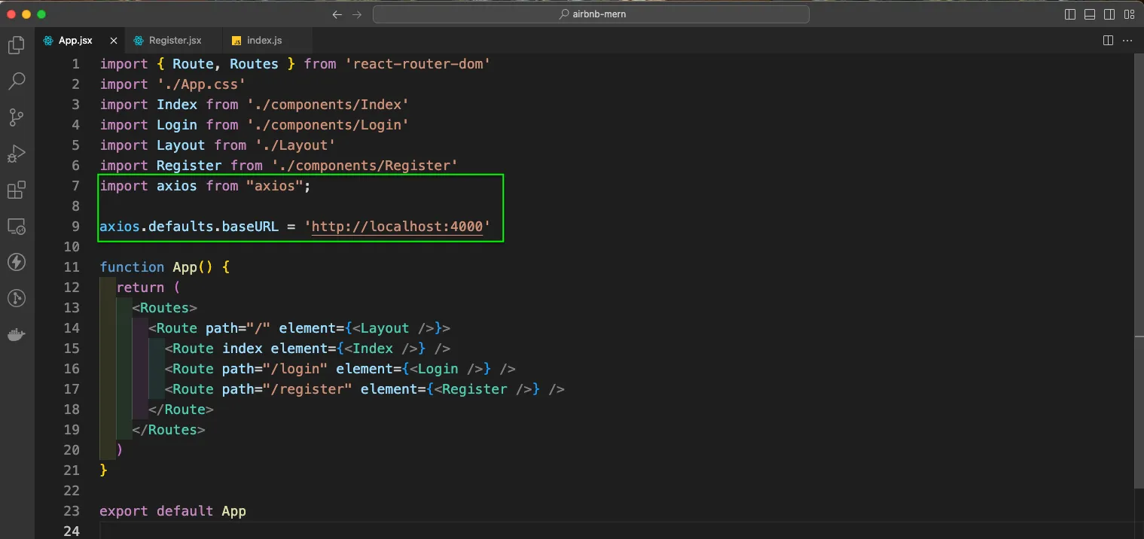
Task: Click the 'return (' statement
Action: [x=148, y=288]
